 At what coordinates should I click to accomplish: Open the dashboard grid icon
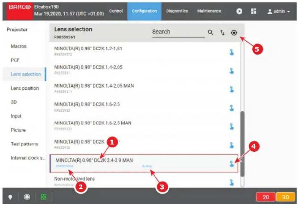point(254,11)
